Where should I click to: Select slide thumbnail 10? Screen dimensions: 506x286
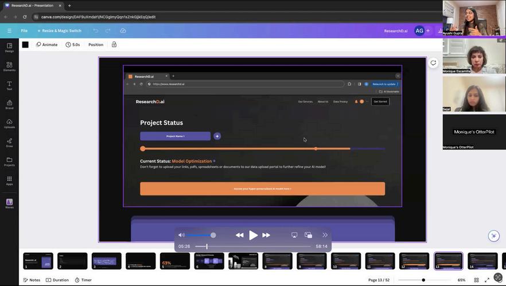346,261
